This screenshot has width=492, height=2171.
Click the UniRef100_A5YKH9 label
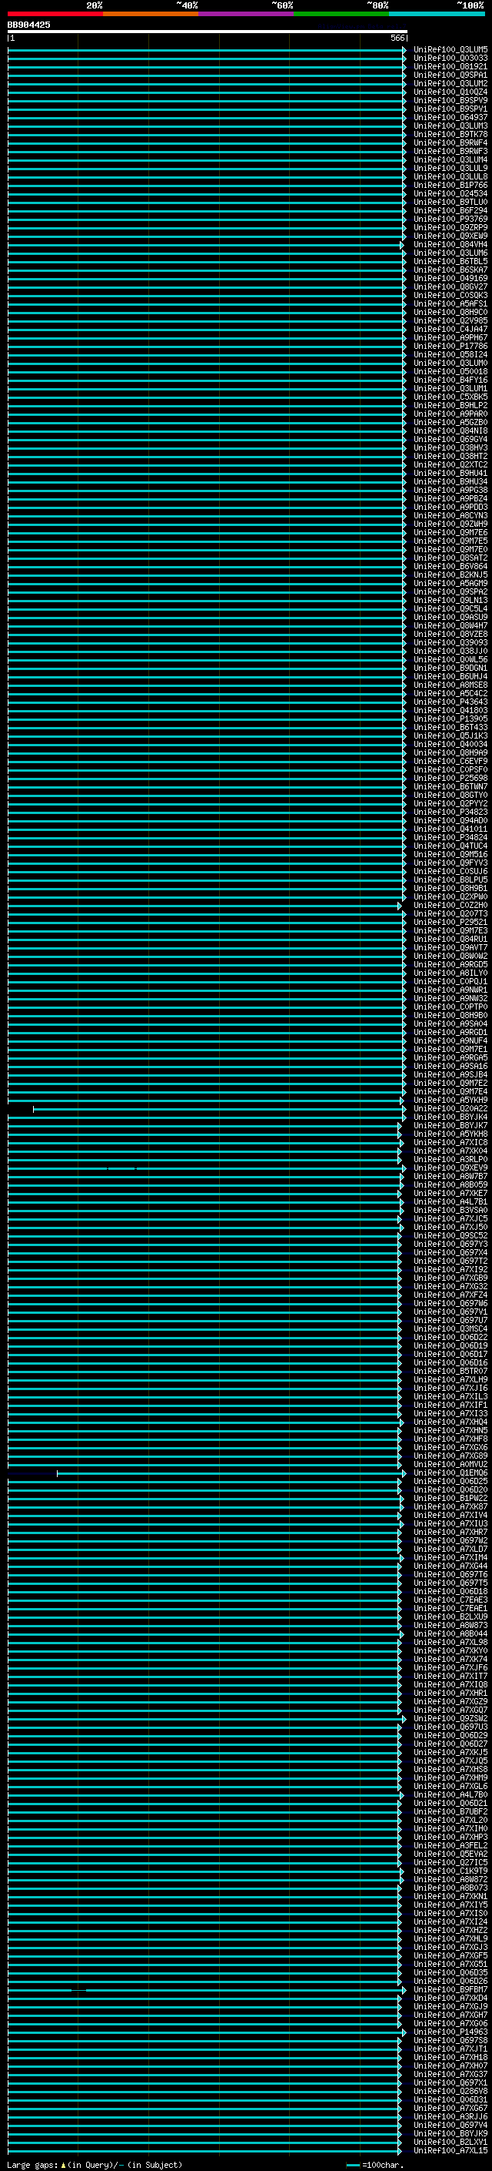[x=450, y=1100]
